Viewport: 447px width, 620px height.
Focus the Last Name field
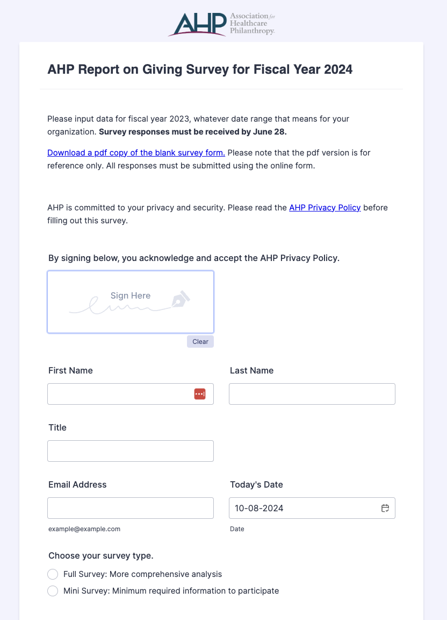pyautogui.click(x=312, y=394)
